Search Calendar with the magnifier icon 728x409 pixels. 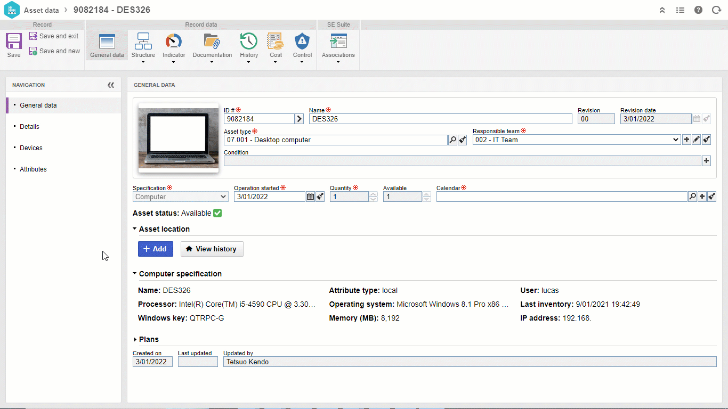coord(692,197)
